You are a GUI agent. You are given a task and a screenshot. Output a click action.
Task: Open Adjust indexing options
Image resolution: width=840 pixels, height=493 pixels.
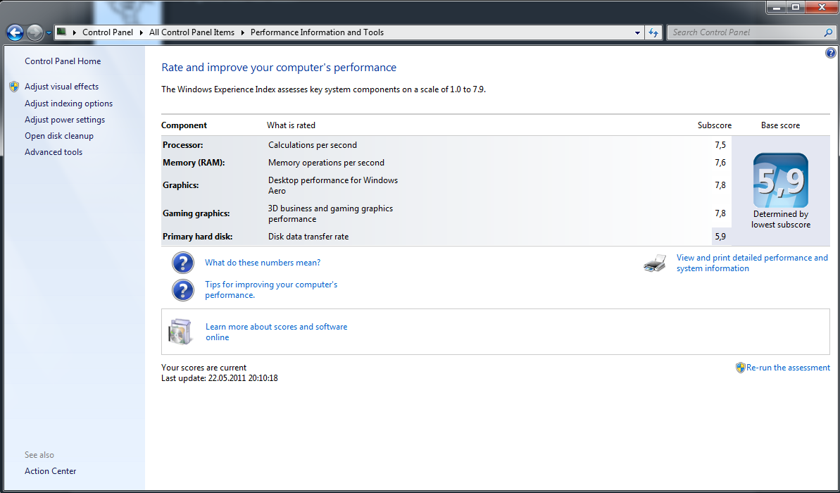pos(68,104)
